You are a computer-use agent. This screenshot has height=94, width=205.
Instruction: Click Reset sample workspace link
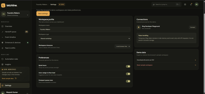(x=144, y=65)
